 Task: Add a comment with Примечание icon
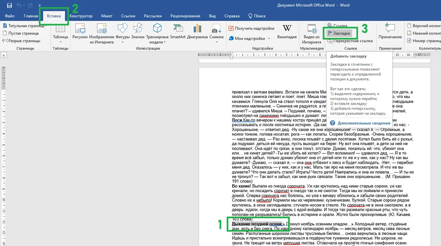point(390,32)
